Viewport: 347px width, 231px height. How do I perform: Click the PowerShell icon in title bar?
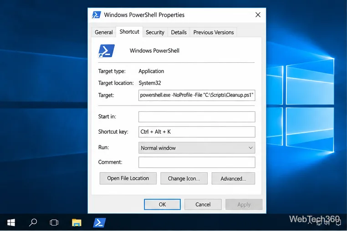coord(96,15)
